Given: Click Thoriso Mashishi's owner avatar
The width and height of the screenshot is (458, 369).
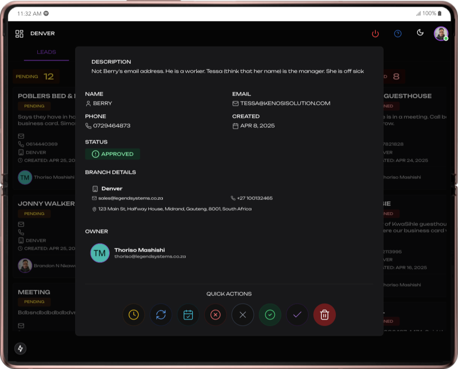Looking at the screenshot, I should (x=100, y=253).
